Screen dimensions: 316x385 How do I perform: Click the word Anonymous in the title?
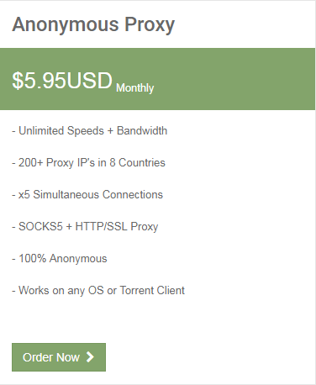click(66, 25)
